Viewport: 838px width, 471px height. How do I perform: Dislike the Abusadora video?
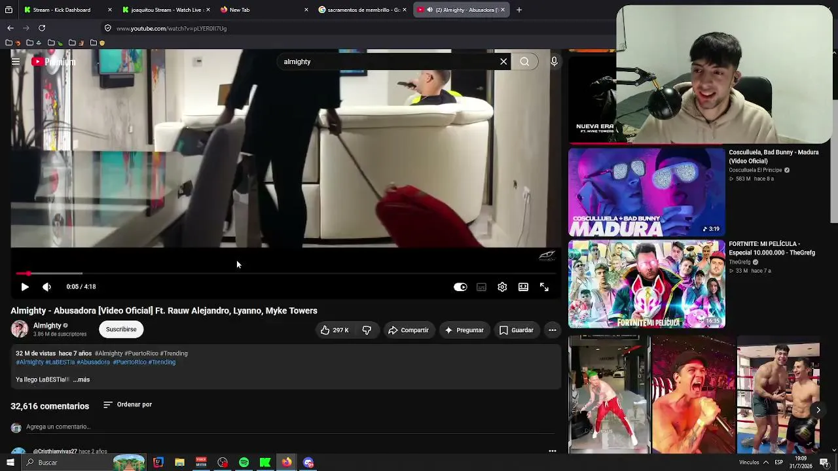367,330
